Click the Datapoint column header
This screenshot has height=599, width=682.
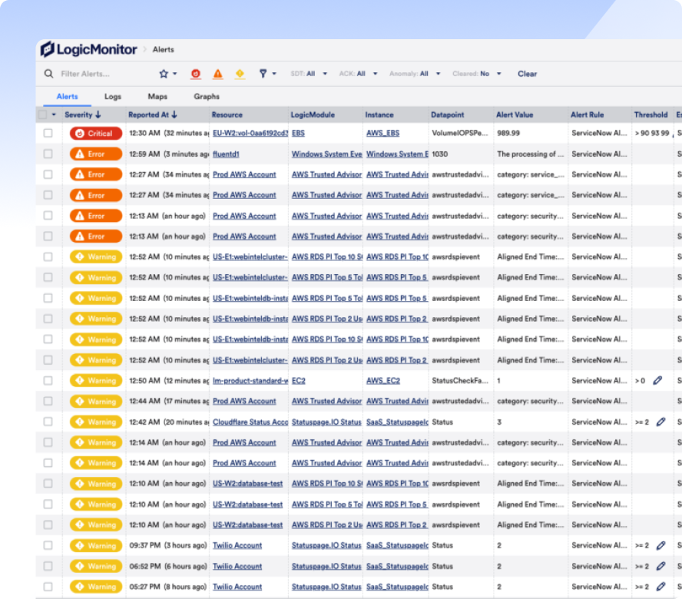[447, 115]
